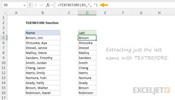Image resolution: width=175 pixels, height=100 pixels.
Task: Open the Name Box dropdown arrow
Action: pyautogui.click(x=24, y=5)
